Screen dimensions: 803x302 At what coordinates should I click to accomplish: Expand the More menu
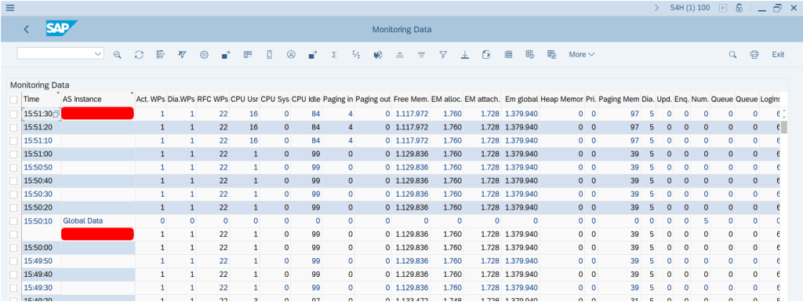[581, 54]
